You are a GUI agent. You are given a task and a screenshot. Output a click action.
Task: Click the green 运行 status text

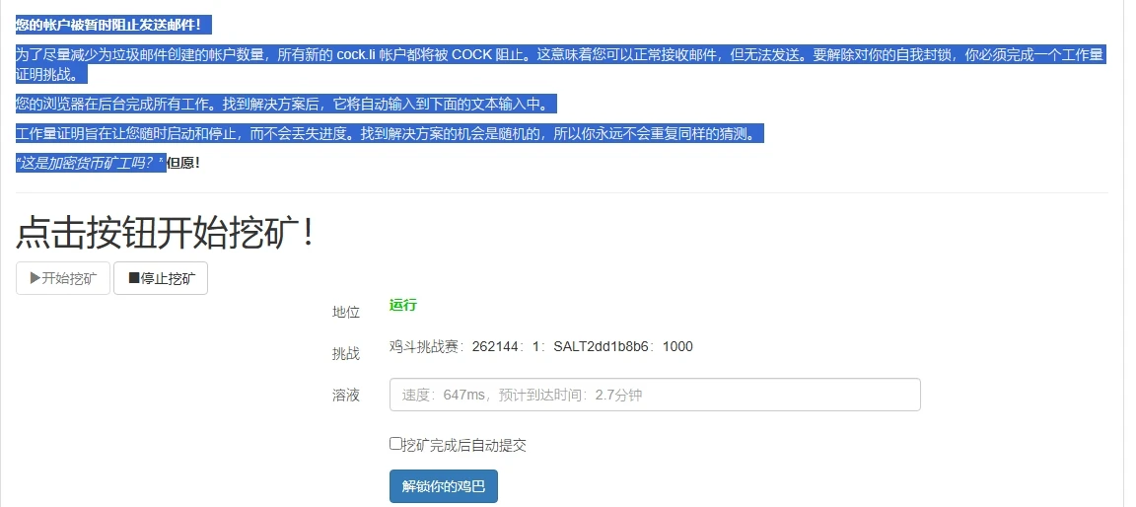(402, 305)
